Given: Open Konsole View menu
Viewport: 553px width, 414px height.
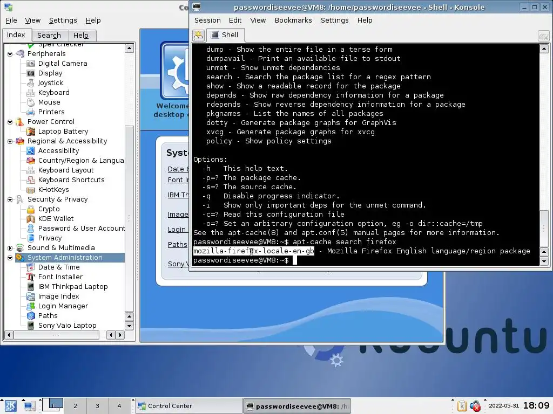Looking at the screenshot, I should click(258, 20).
